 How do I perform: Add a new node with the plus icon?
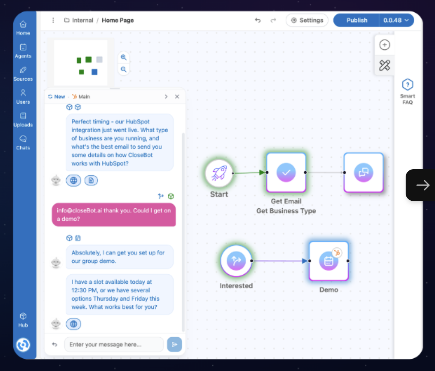tap(385, 45)
